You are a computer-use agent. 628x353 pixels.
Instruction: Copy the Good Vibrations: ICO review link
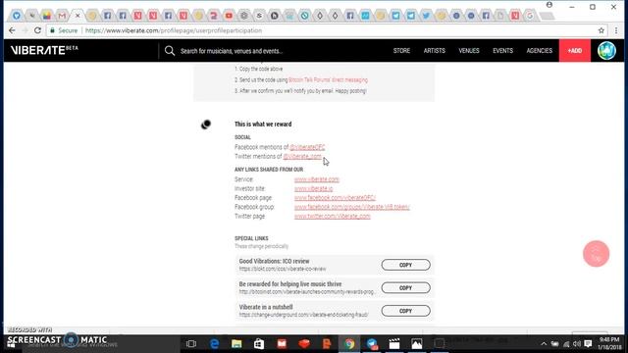(x=405, y=265)
